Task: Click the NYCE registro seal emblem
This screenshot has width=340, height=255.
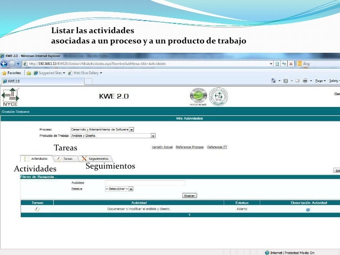Action: 219,97
